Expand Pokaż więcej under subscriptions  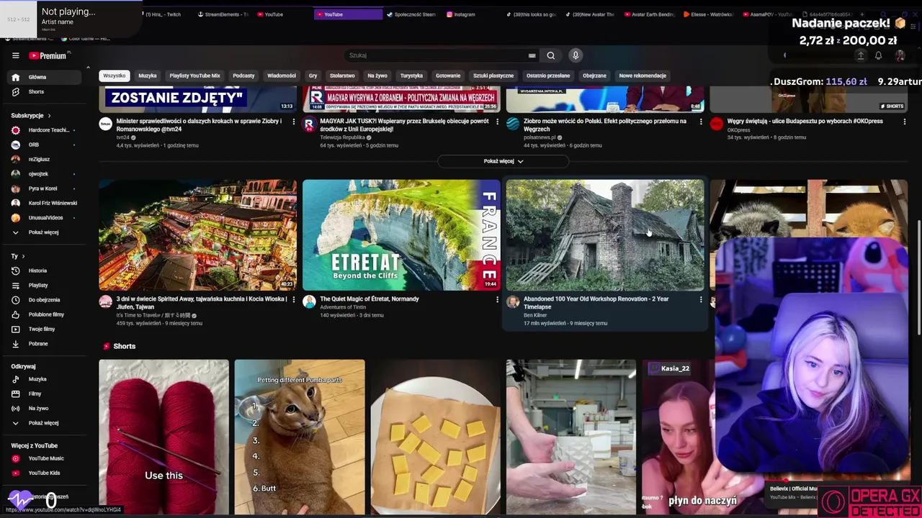45,232
